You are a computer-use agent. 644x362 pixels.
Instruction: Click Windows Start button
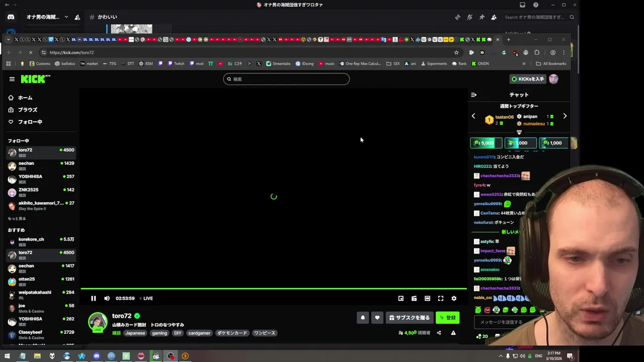(7, 356)
